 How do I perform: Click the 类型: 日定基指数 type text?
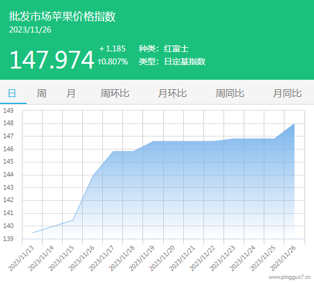tap(172, 61)
